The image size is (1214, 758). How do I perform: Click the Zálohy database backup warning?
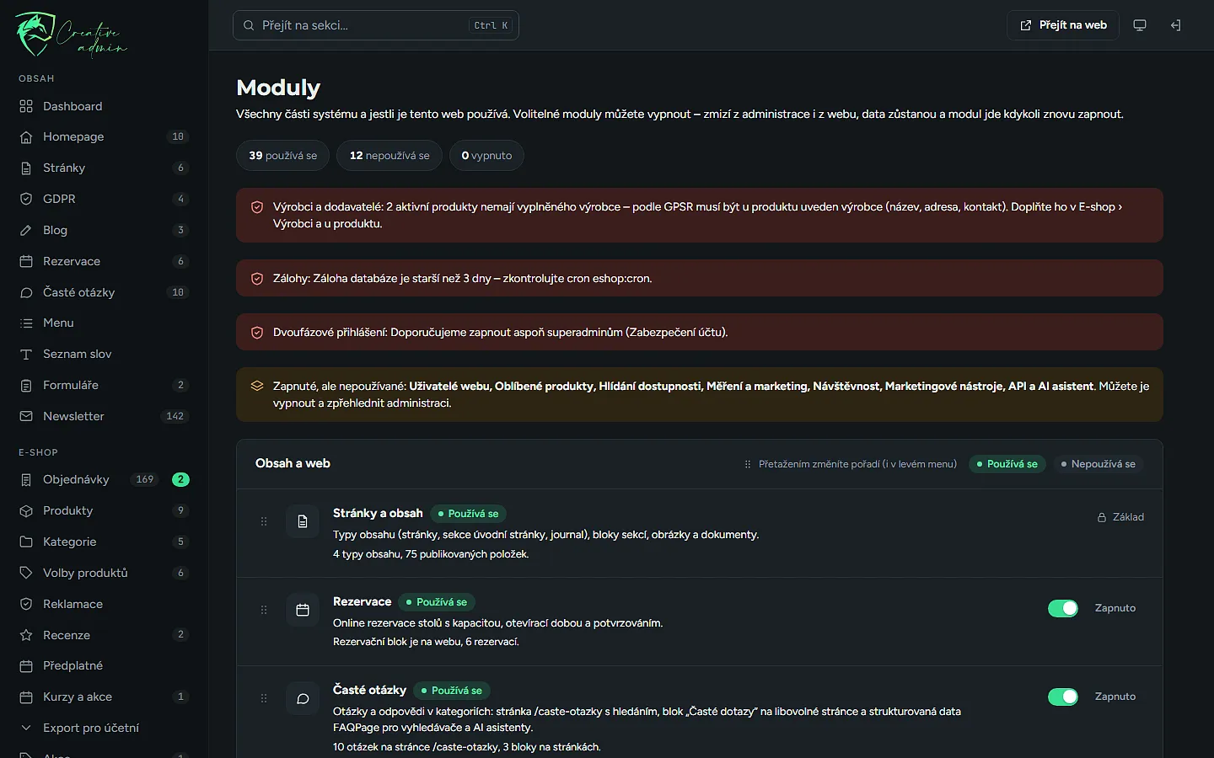[x=700, y=278]
